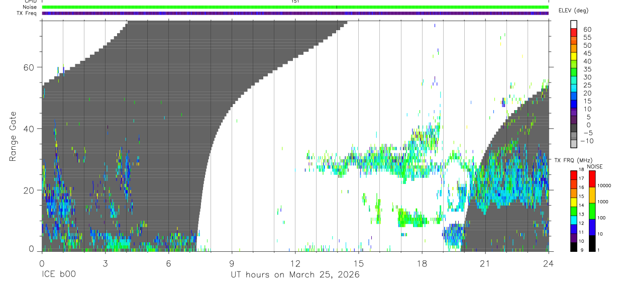Click the 'UT hours on March 25, 2026' caption
This screenshot has height=285, width=617.
click(295, 275)
